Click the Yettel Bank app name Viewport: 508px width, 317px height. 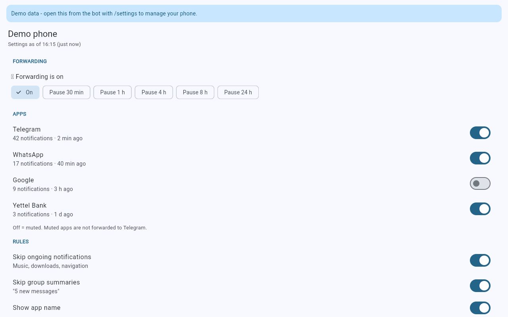pos(30,206)
